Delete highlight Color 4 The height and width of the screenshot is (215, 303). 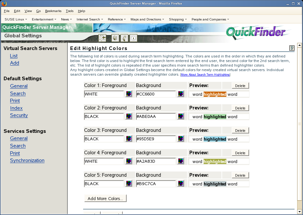pos(240,153)
